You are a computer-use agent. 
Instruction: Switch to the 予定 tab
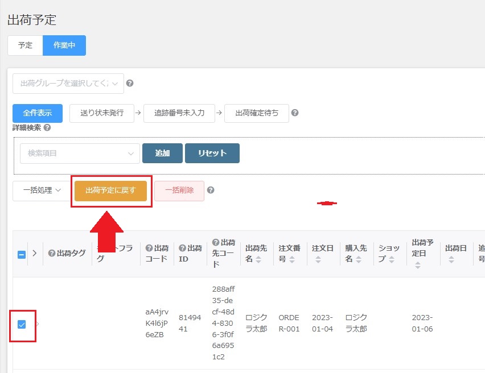click(x=25, y=45)
